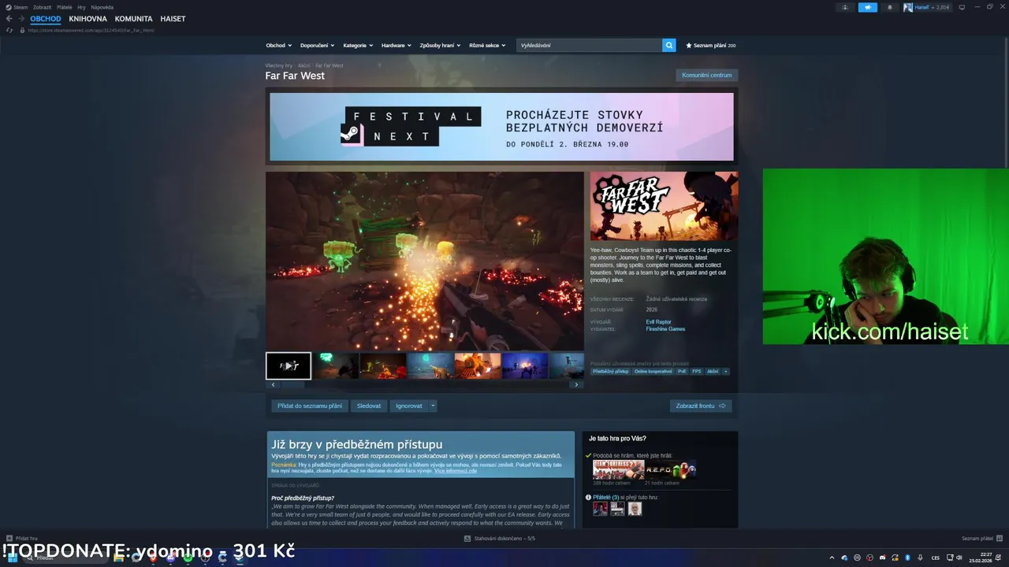Click Zobrazit frontu button
Viewport: 1009px width, 567px height.
[x=701, y=406]
